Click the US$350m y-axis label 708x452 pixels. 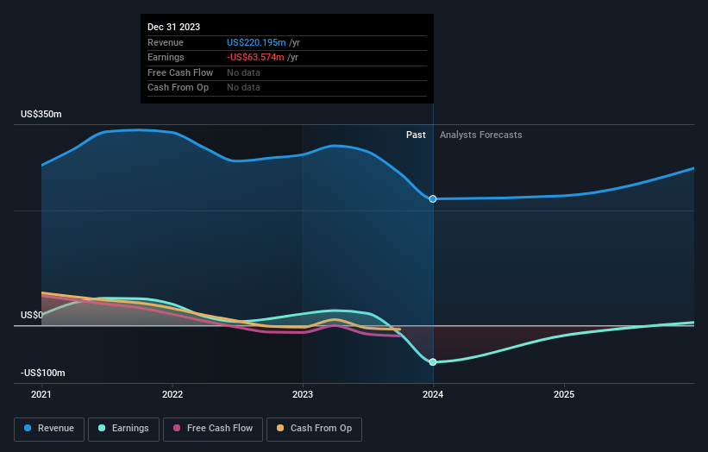coord(41,114)
